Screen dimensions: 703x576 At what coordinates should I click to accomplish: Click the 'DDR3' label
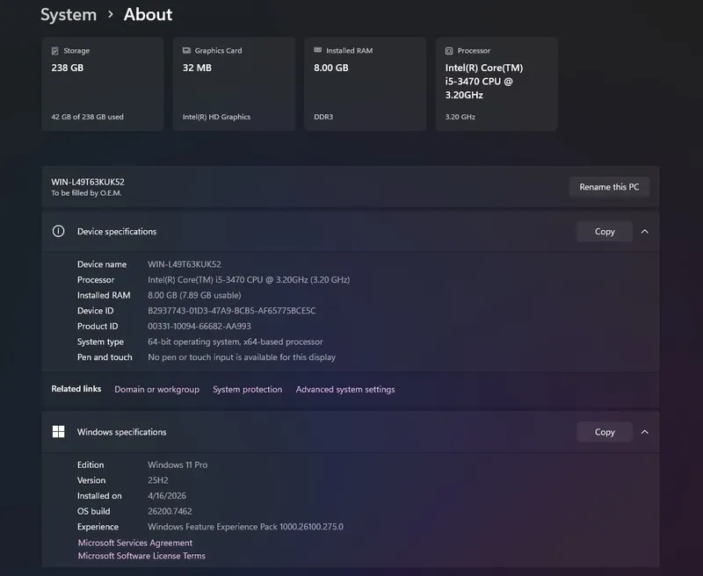pos(323,117)
